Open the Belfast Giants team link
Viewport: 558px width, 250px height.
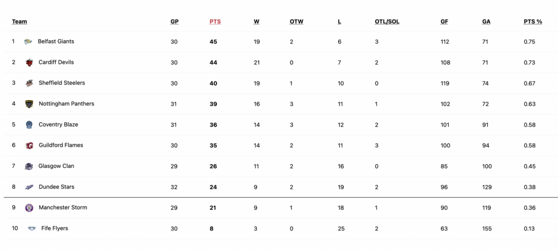tap(56, 41)
